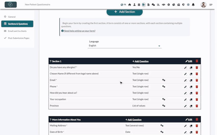Edit the Chosen Name question
Image resolution: width=217 pixels, height=135 pixels.
point(185,74)
